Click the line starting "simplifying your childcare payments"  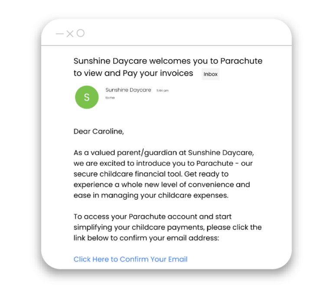point(167,227)
